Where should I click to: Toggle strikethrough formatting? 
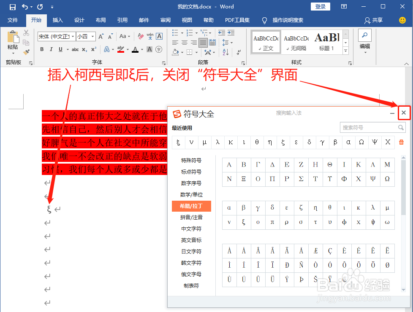(75, 49)
